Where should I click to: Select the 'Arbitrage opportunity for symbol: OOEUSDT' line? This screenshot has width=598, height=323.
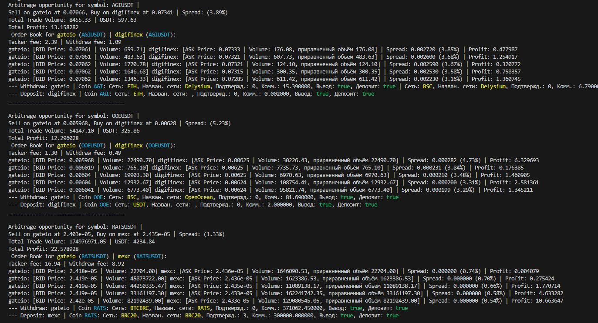74,116
